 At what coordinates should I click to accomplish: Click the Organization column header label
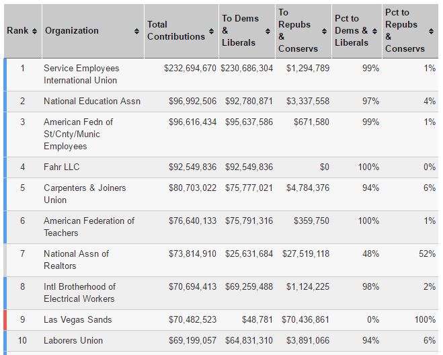click(72, 30)
